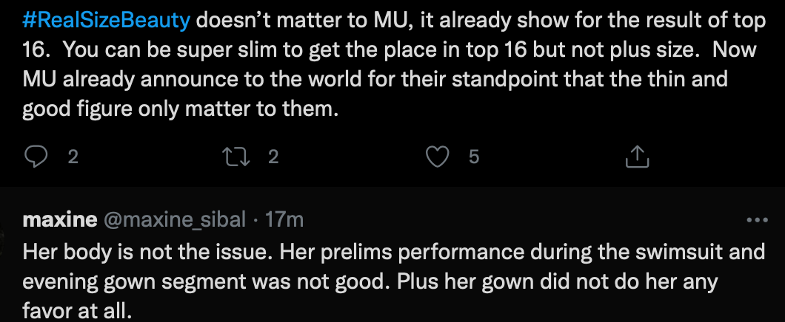Click the reply count beside the speech bubble
The width and height of the screenshot is (785, 322).
click(73, 156)
